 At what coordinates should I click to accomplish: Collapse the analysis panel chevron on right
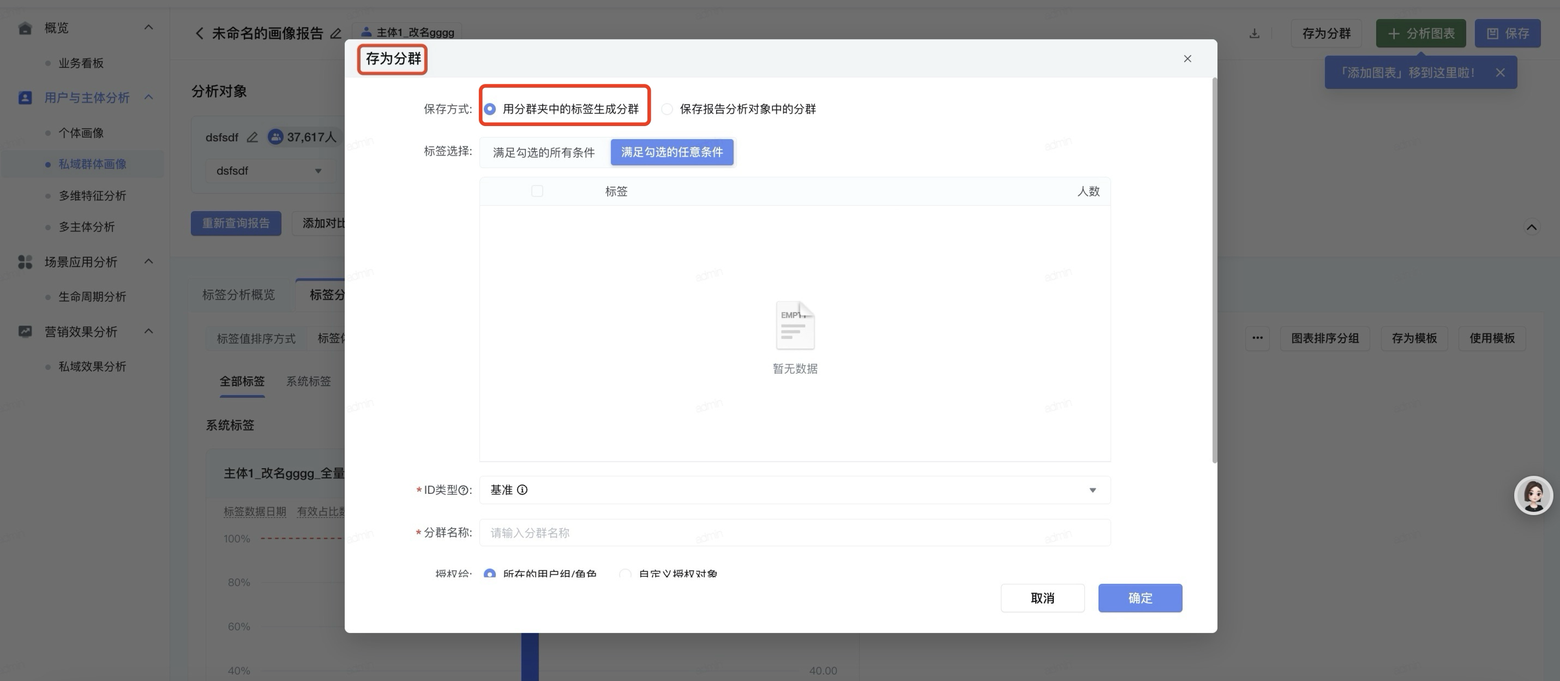1532,227
